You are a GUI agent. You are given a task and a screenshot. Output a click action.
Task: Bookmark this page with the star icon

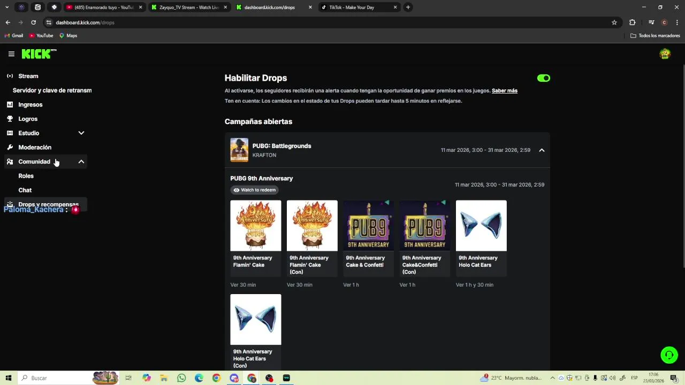[x=614, y=22]
